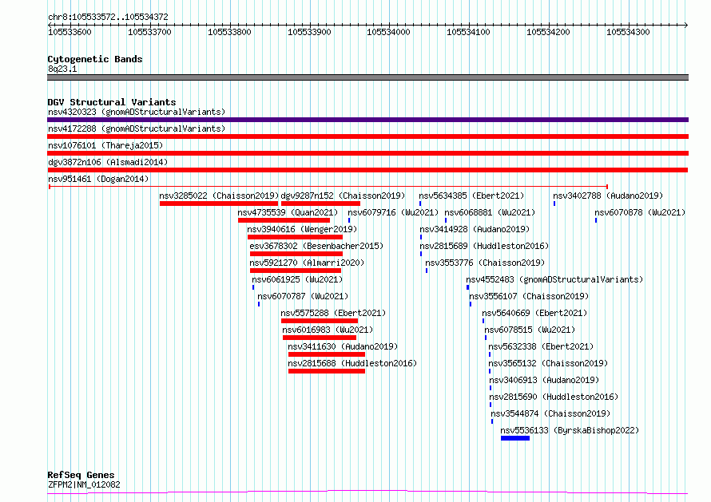Select nsv5632338 (Ebert2021) label
711x502 pixels.
pos(541,346)
